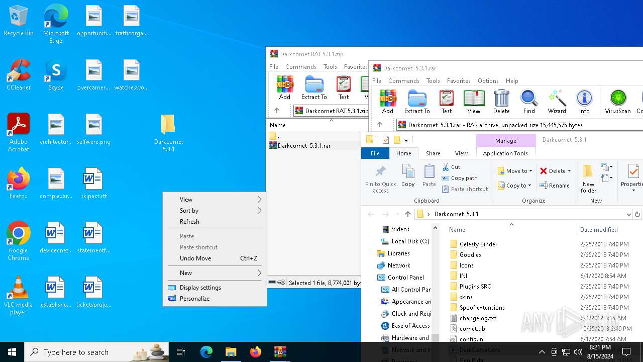Open the notification center on taskbar

[626, 352]
